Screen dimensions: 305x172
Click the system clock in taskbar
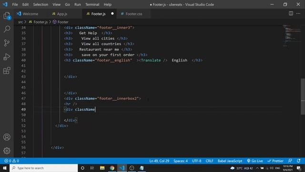click(x=288, y=168)
